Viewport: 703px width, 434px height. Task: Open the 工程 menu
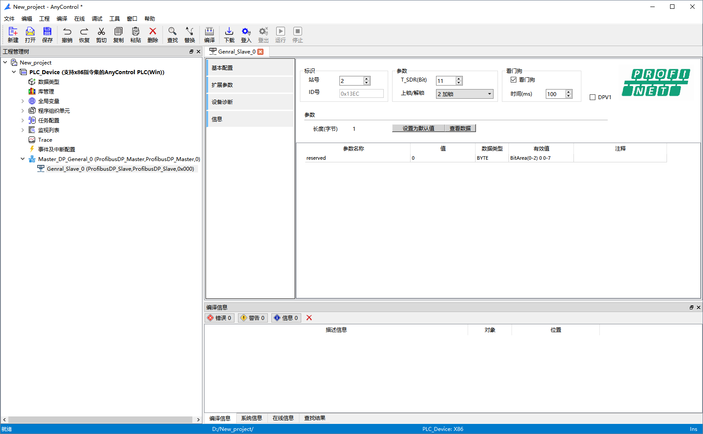(44, 19)
